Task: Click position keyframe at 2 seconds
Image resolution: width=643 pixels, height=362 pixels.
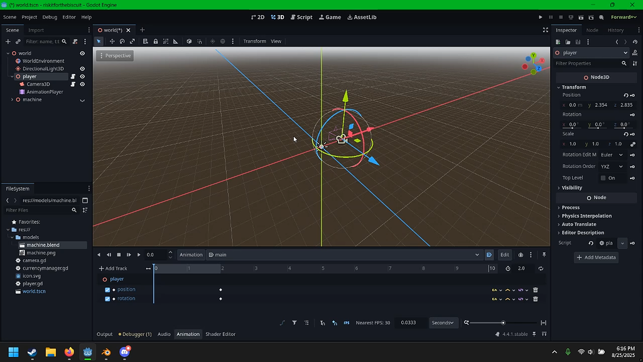Action: click(x=220, y=290)
